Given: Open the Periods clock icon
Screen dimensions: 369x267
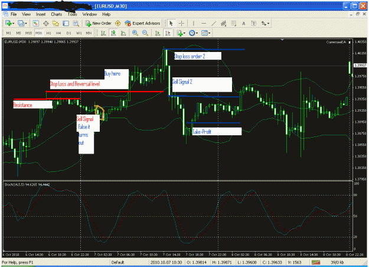Looking at the screenshot, I should (x=192, y=33).
